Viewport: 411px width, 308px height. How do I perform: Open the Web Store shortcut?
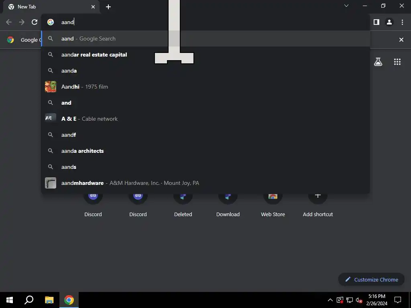(x=273, y=206)
